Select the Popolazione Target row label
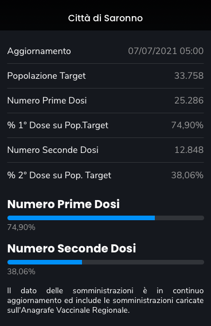This screenshot has height=326, width=211. click(x=46, y=76)
